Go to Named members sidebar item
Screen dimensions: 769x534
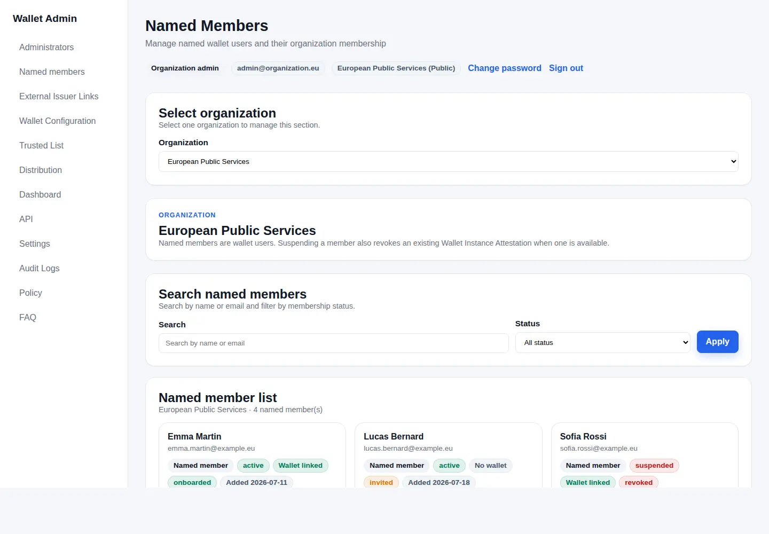[52, 72]
